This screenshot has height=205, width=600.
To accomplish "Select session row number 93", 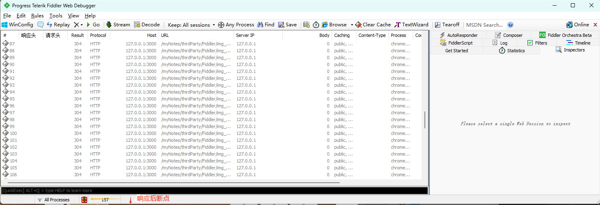I will (211, 85).
